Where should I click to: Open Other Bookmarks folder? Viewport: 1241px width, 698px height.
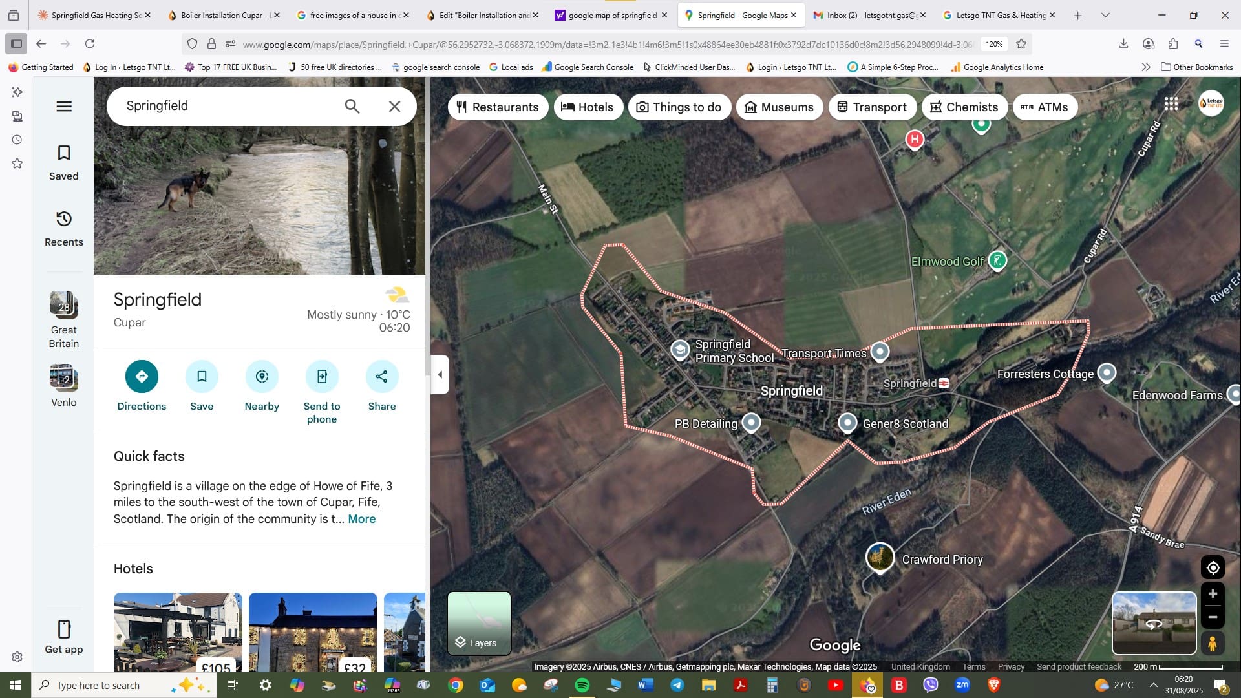click(1197, 67)
